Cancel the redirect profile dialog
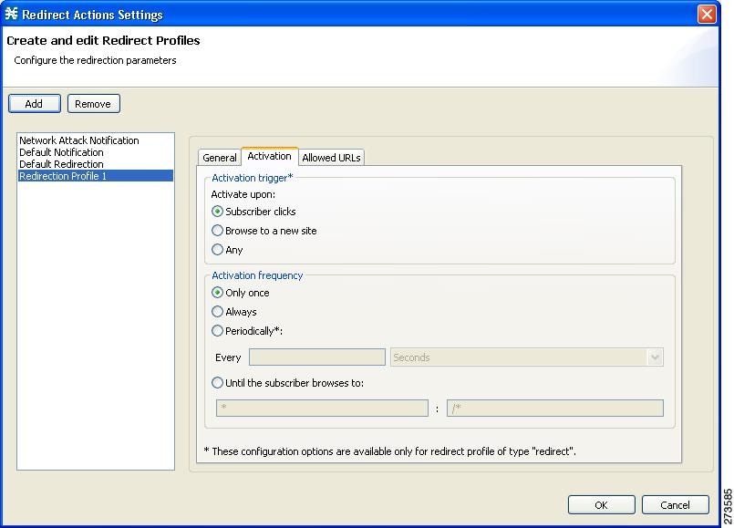The width and height of the screenshot is (734, 528). 675,505
